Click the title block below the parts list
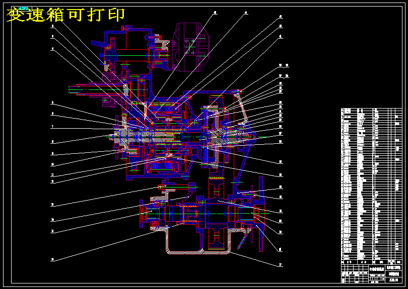The image size is (408, 289). coord(372,273)
